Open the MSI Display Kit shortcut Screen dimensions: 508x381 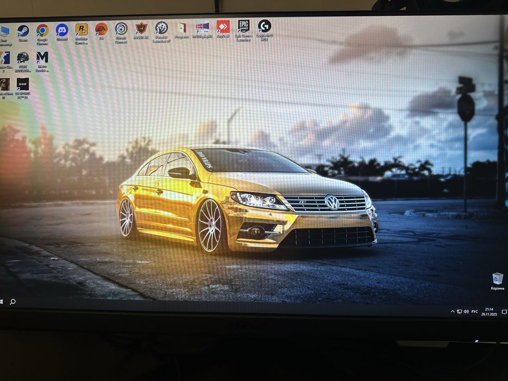[x=202, y=30]
